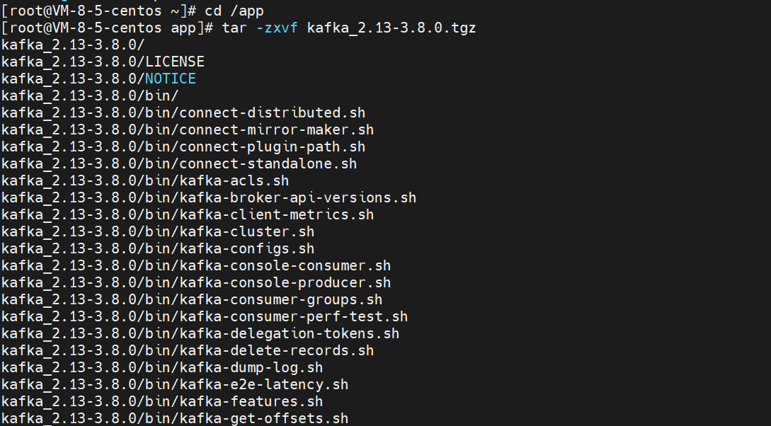Click the kafka-delegation-tokens.sh line
The width and height of the screenshot is (771, 426).
tap(200, 333)
